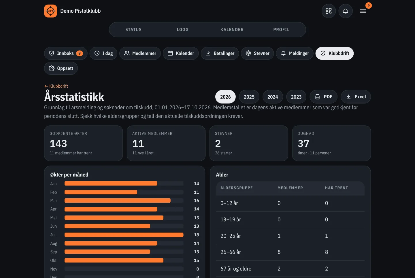Export statistics as PDF

tap(324, 97)
